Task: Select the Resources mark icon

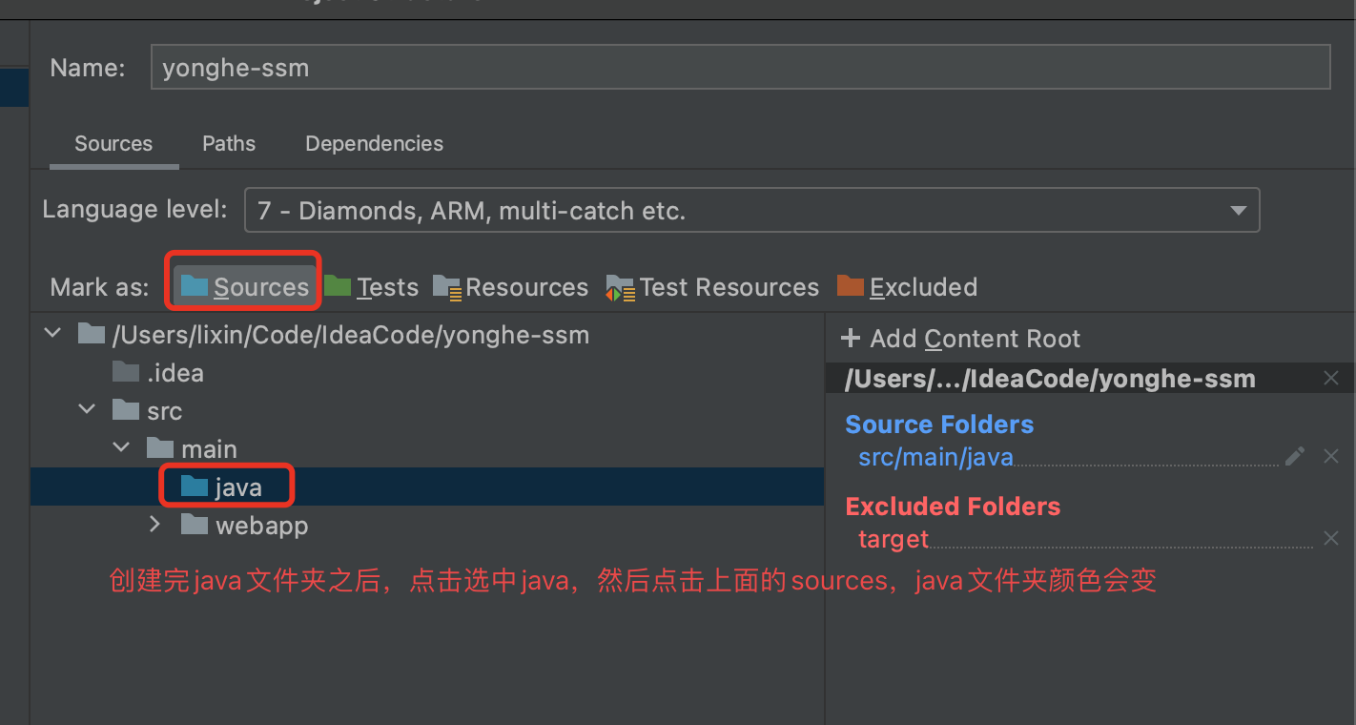Action: pyautogui.click(x=445, y=286)
